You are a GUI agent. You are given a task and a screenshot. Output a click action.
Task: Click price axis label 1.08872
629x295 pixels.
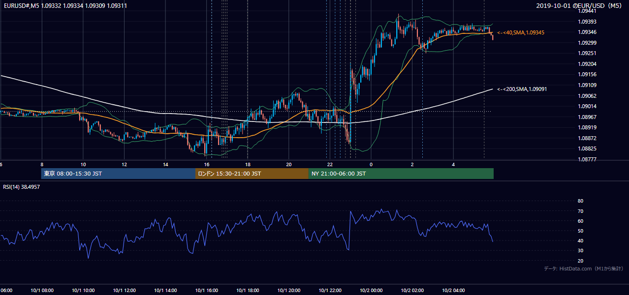[587, 138]
